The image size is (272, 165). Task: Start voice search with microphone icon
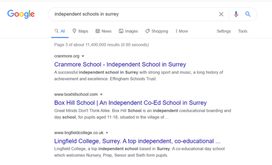pyautogui.click(x=236, y=14)
